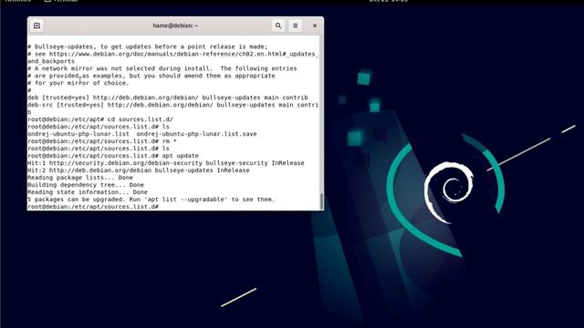Click 'for your mirror of choice' comment
584x328 pixels.
[x=78, y=83]
